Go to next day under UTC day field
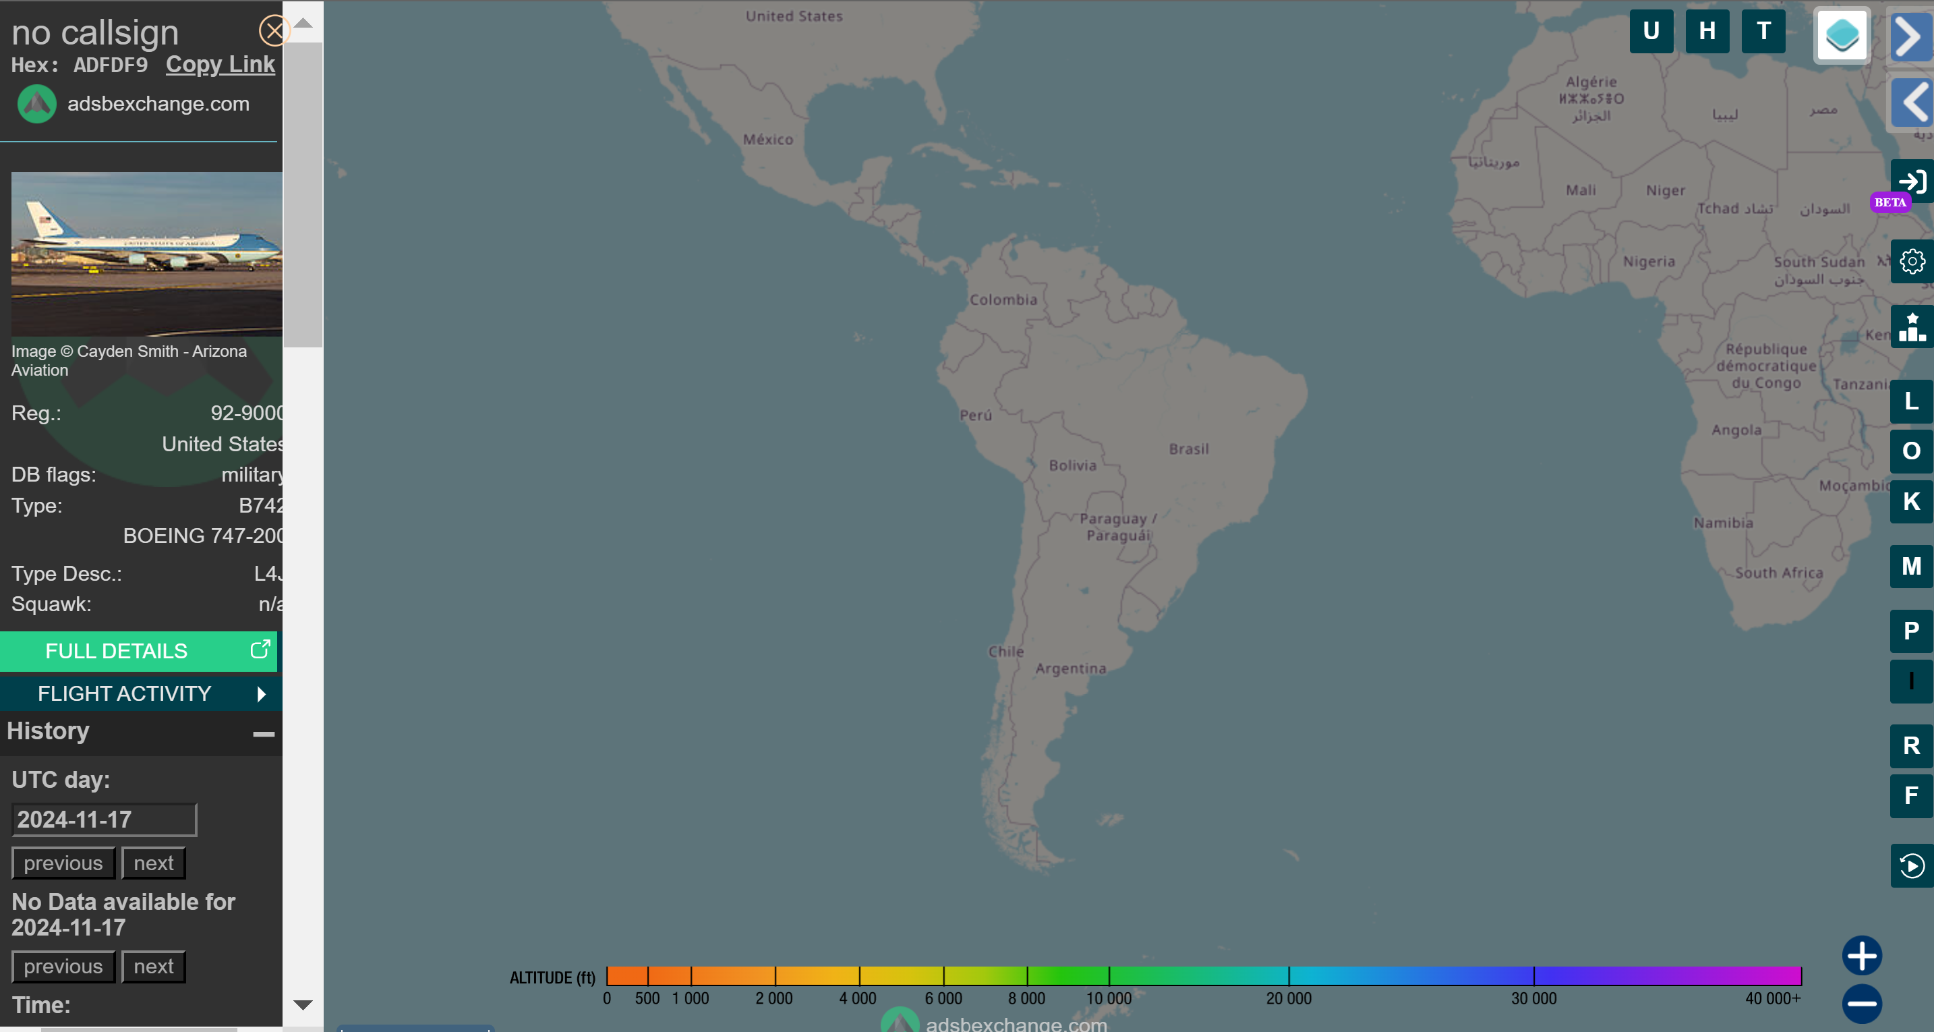 pyautogui.click(x=153, y=863)
